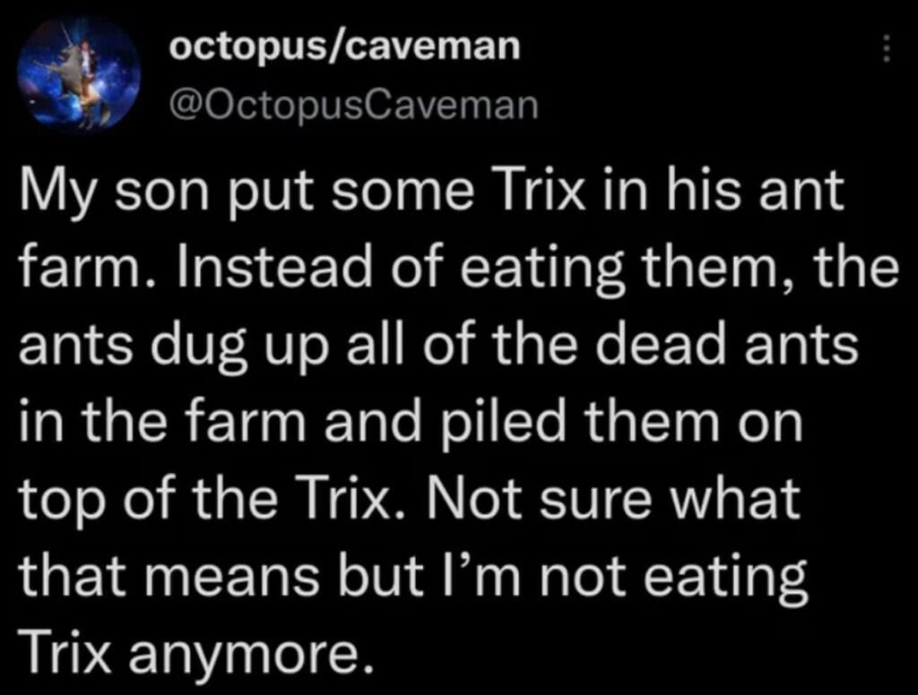Click the line 'top of the Trix. Not sure what'

tap(409, 502)
